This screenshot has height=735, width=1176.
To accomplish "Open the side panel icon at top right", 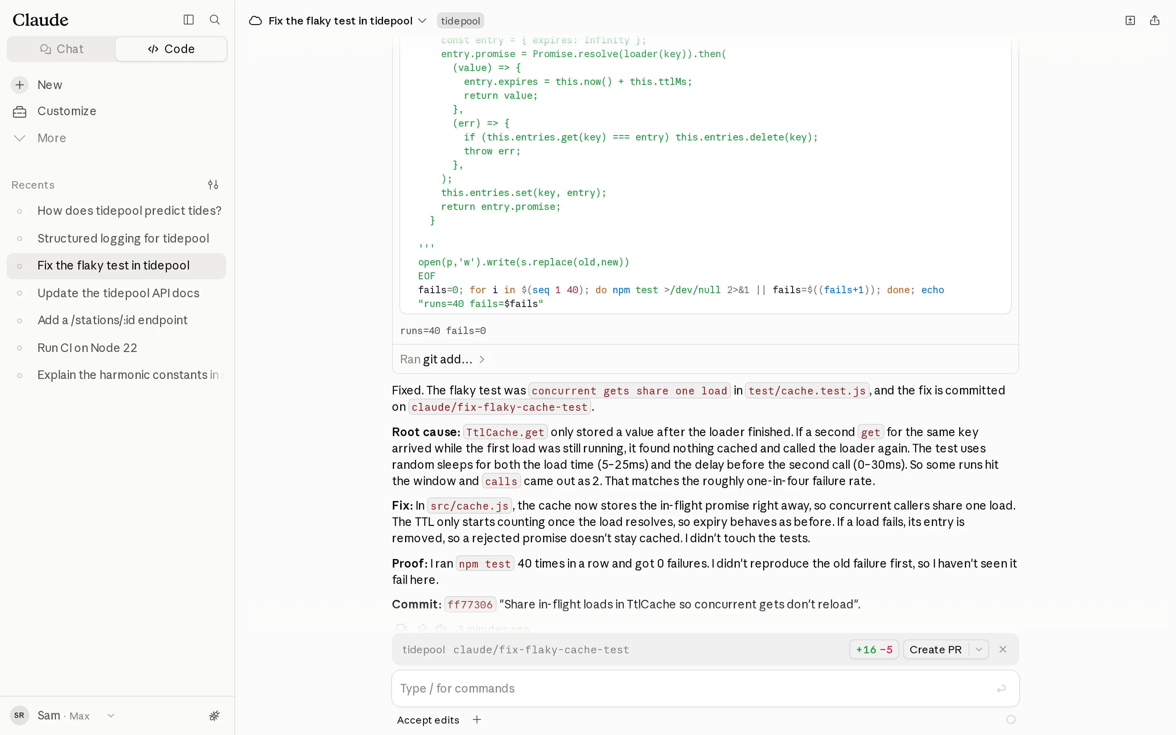I will pyautogui.click(x=1130, y=20).
